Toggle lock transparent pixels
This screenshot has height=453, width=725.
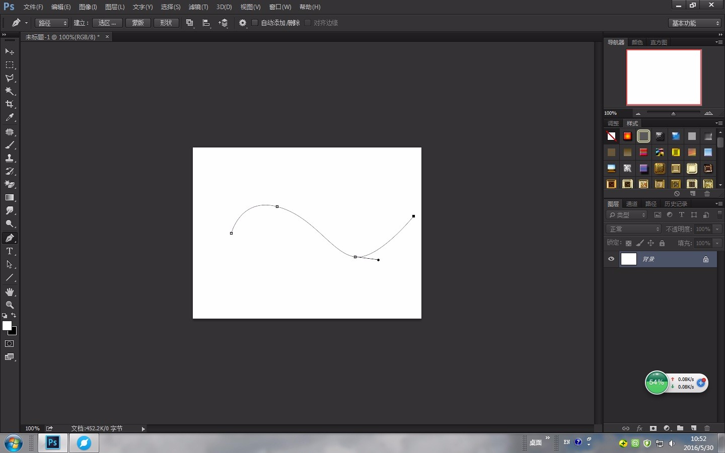[x=628, y=243]
